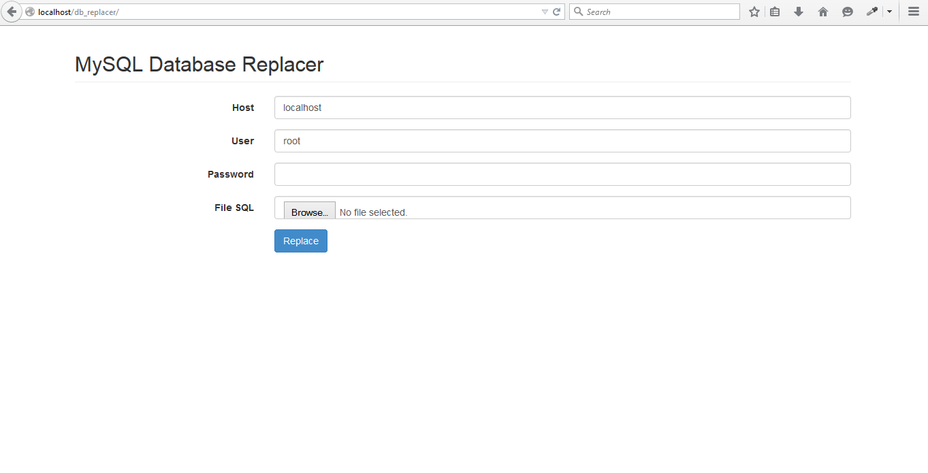Open the downloads list
Screen dimensions: 928x473
pyautogui.click(x=798, y=12)
